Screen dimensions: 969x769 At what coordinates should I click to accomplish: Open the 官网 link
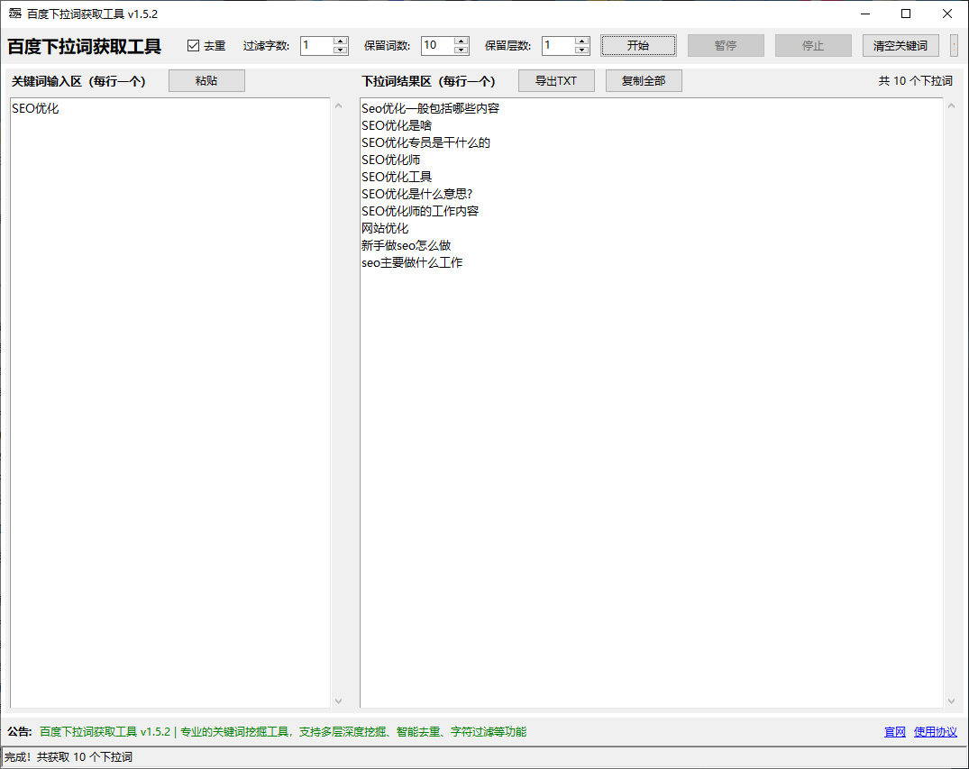(895, 732)
